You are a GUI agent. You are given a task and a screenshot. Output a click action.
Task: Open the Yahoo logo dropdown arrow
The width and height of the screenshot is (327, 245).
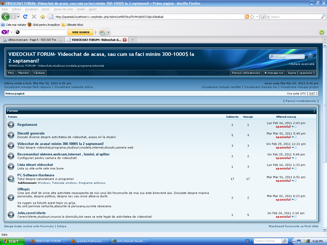click(x=11, y=32)
